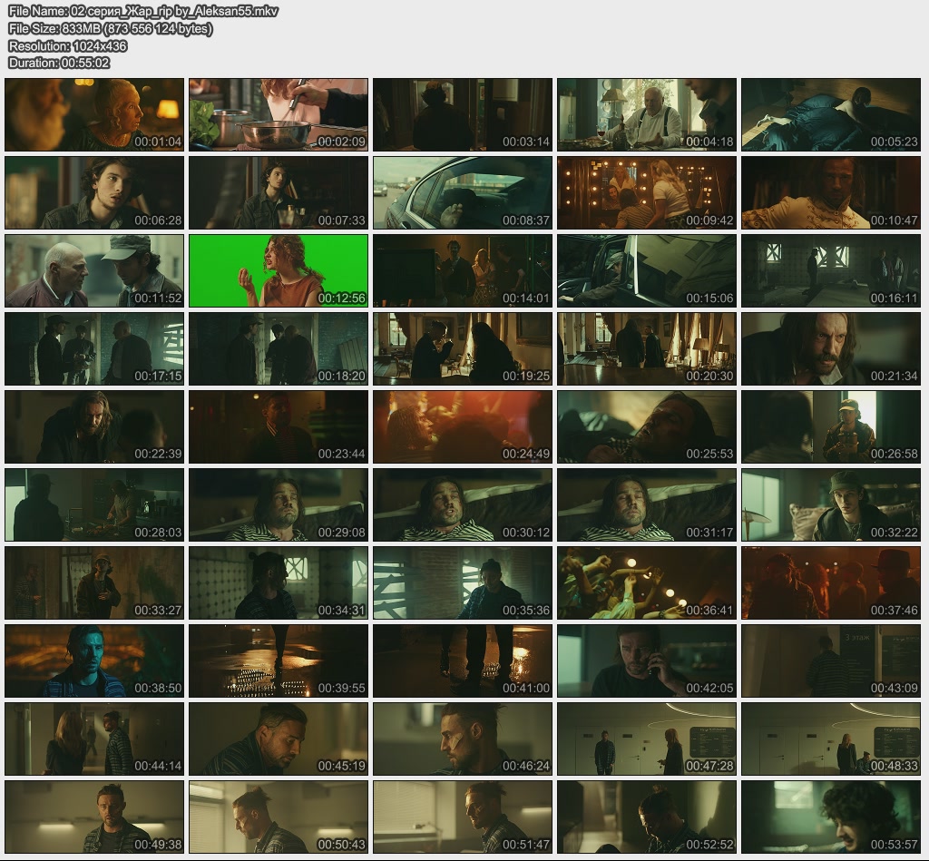This screenshot has height=861, width=929.
Task: Click the thumbnail at 00:21:34
Action: click(831, 349)
